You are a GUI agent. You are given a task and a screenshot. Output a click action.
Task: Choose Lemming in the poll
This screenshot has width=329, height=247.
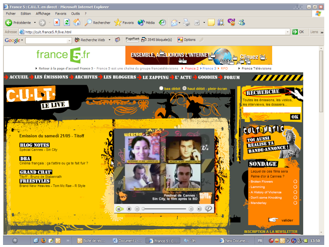295,187
